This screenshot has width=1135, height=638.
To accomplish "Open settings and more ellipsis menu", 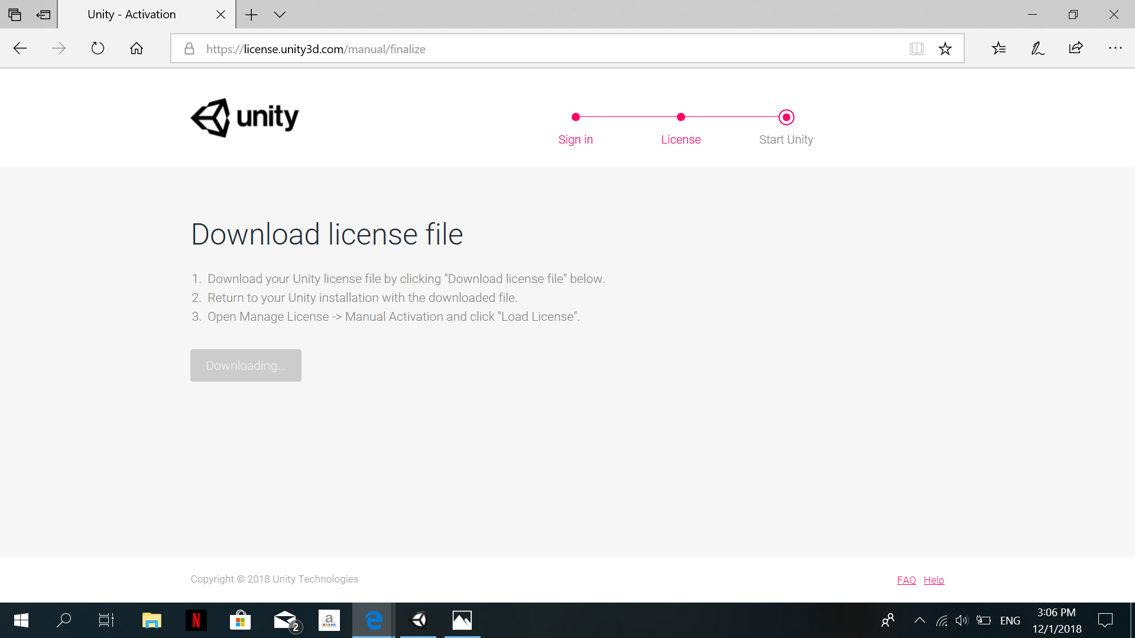I will click(1115, 48).
